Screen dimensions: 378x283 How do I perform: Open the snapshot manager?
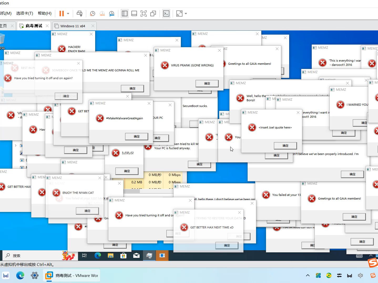112,13
